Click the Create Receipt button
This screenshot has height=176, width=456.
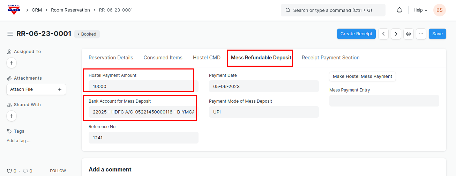[x=356, y=34]
